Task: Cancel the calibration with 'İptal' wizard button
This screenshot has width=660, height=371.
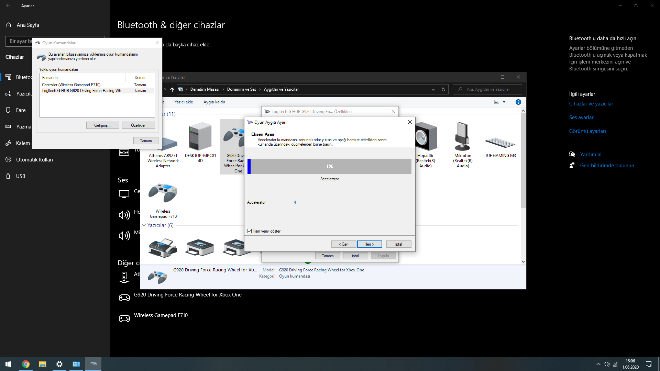Action: (x=399, y=244)
